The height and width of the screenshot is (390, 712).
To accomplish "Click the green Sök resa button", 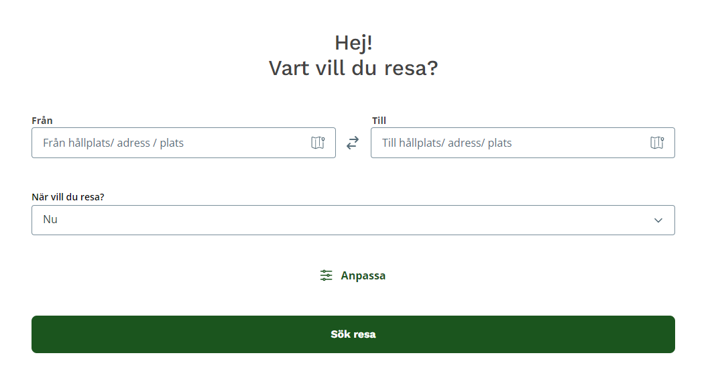I will tap(353, 334).
